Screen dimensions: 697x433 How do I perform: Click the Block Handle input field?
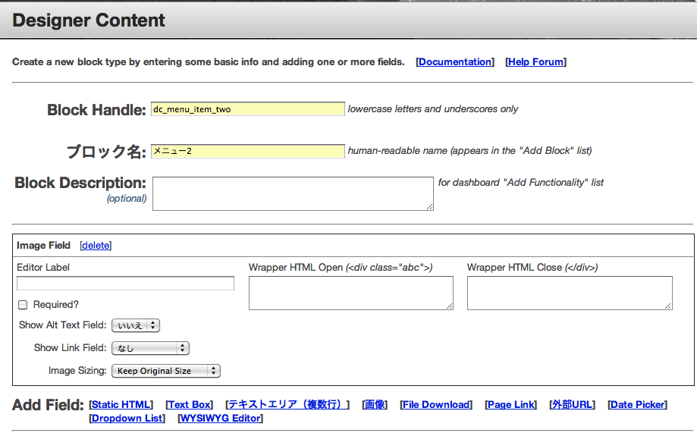[247, 109]
